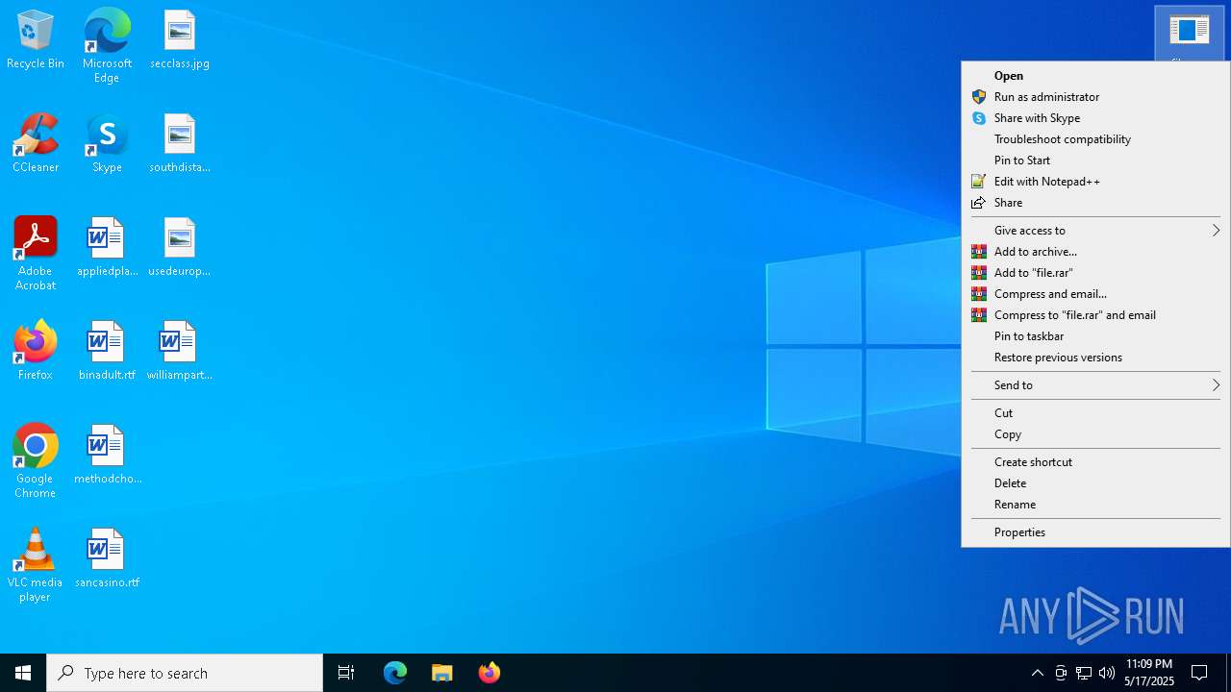Viewport: 1231px width, 692px height.
Task: Choose Pin to taskbar
Action: tap(1095, 336)
